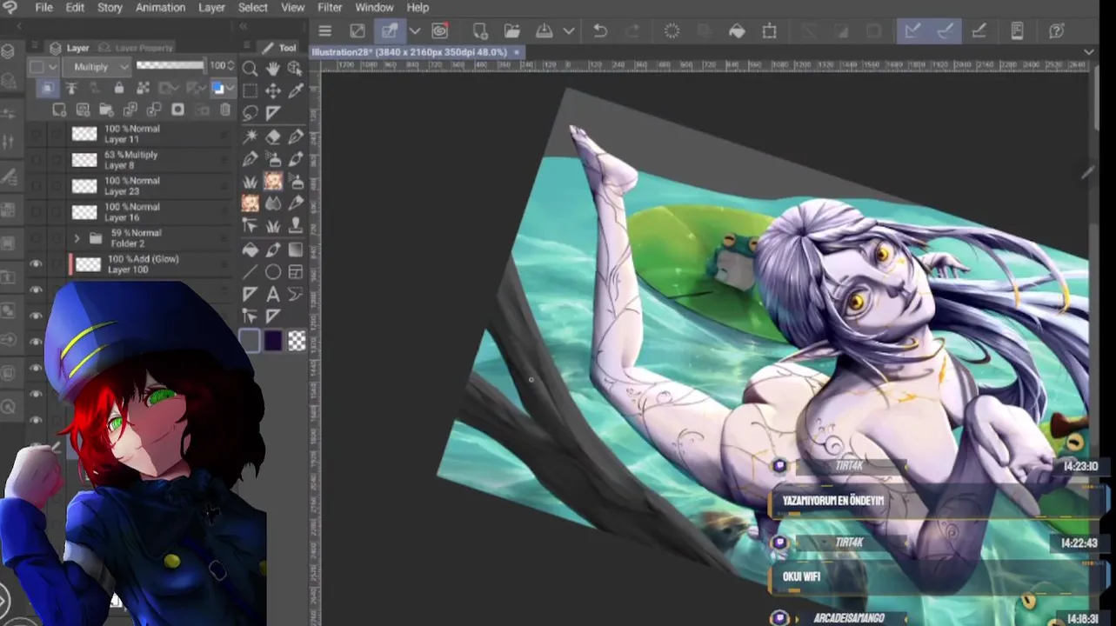Image resolution: width=1116 pixels, height=626 pixels.
Task: Open layer opacity stepper arrows
Action: coord(231,66)
